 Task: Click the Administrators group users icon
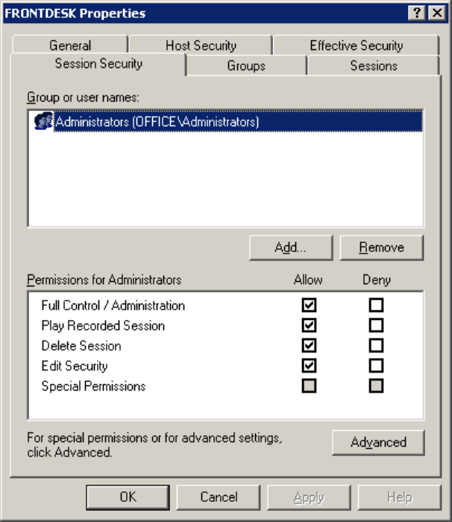pyautogui.click(x=44, y=121)
